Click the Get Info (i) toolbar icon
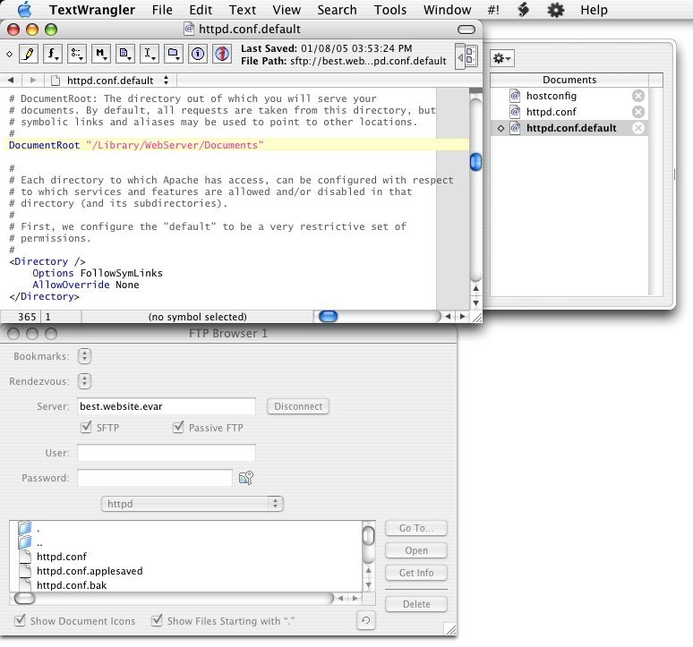 [198, 55]
